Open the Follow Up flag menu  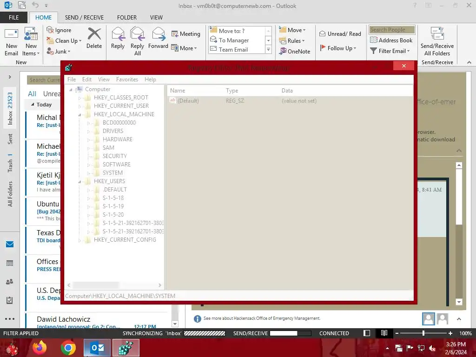(x=338, y=48)
